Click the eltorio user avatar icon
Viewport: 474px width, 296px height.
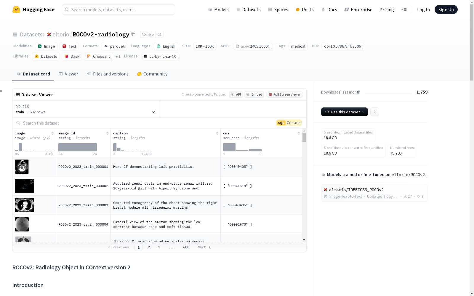[x=49, y=34]
